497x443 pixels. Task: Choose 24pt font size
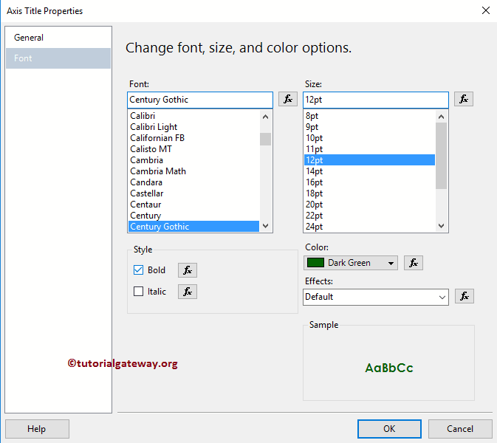pyautogui.click(x=369, y=227)
